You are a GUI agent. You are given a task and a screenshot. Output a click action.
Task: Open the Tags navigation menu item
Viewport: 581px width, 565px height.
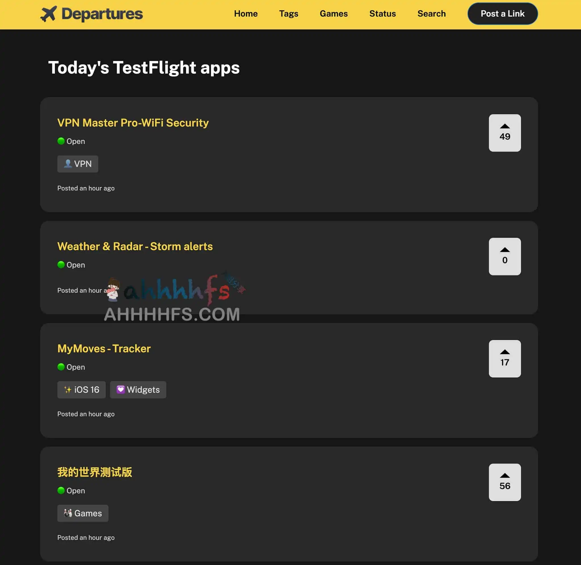click(x=289, y=14)
